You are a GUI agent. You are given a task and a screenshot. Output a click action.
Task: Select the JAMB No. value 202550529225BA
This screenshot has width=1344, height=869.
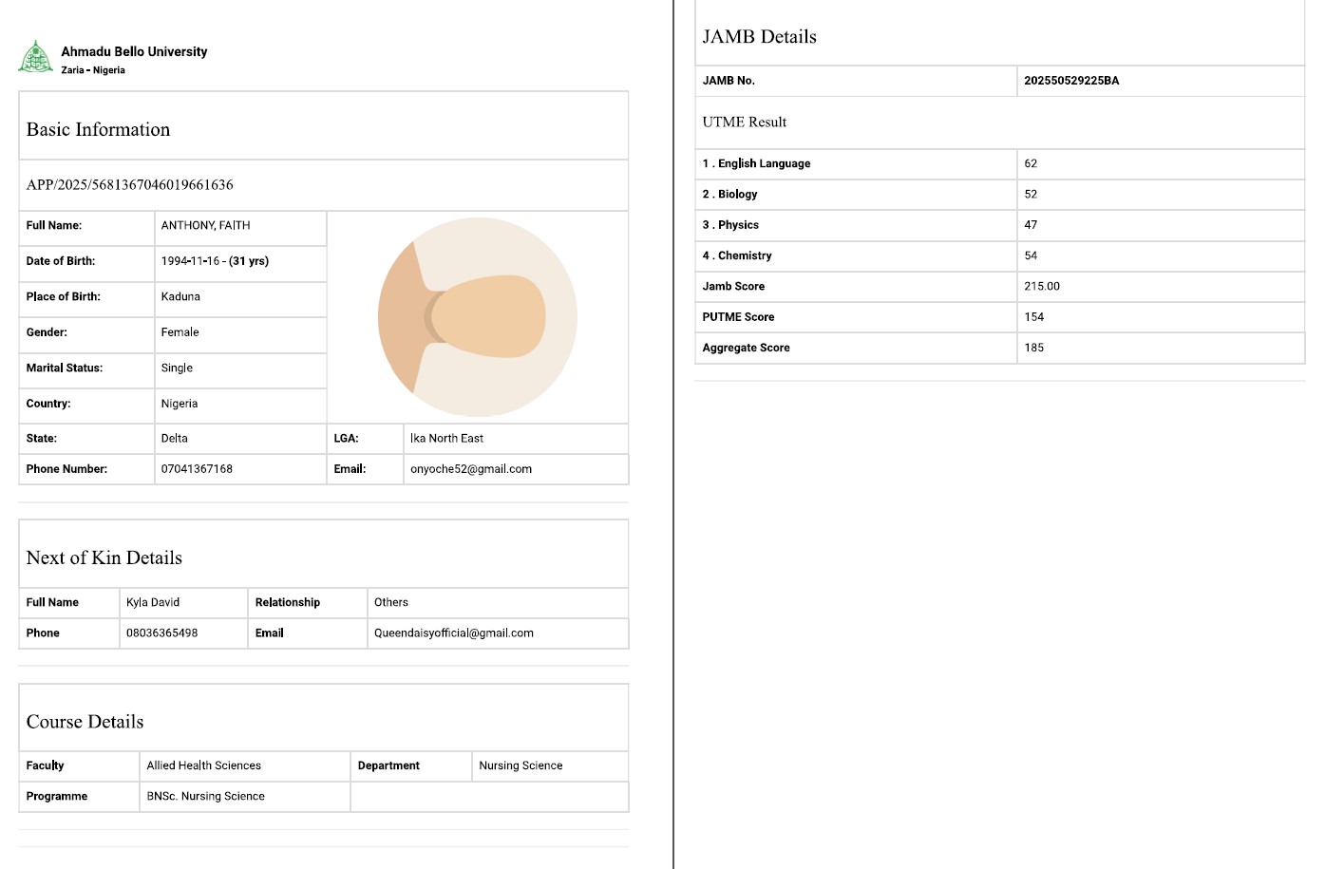click(1071, 81)
